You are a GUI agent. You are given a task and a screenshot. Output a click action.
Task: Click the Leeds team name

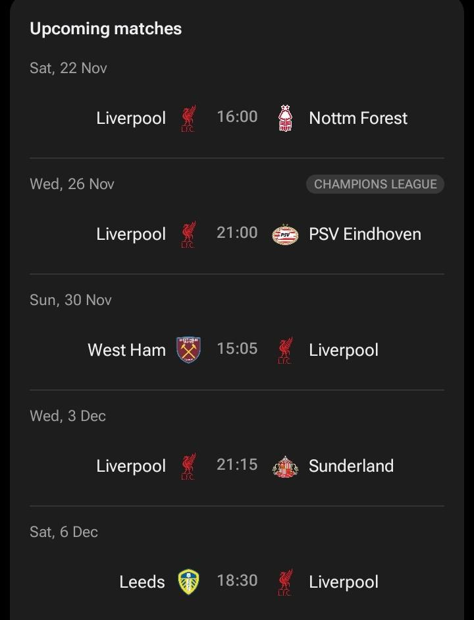142,582
